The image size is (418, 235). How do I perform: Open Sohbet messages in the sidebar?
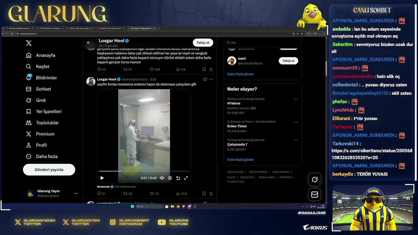(x=38, y=89)
